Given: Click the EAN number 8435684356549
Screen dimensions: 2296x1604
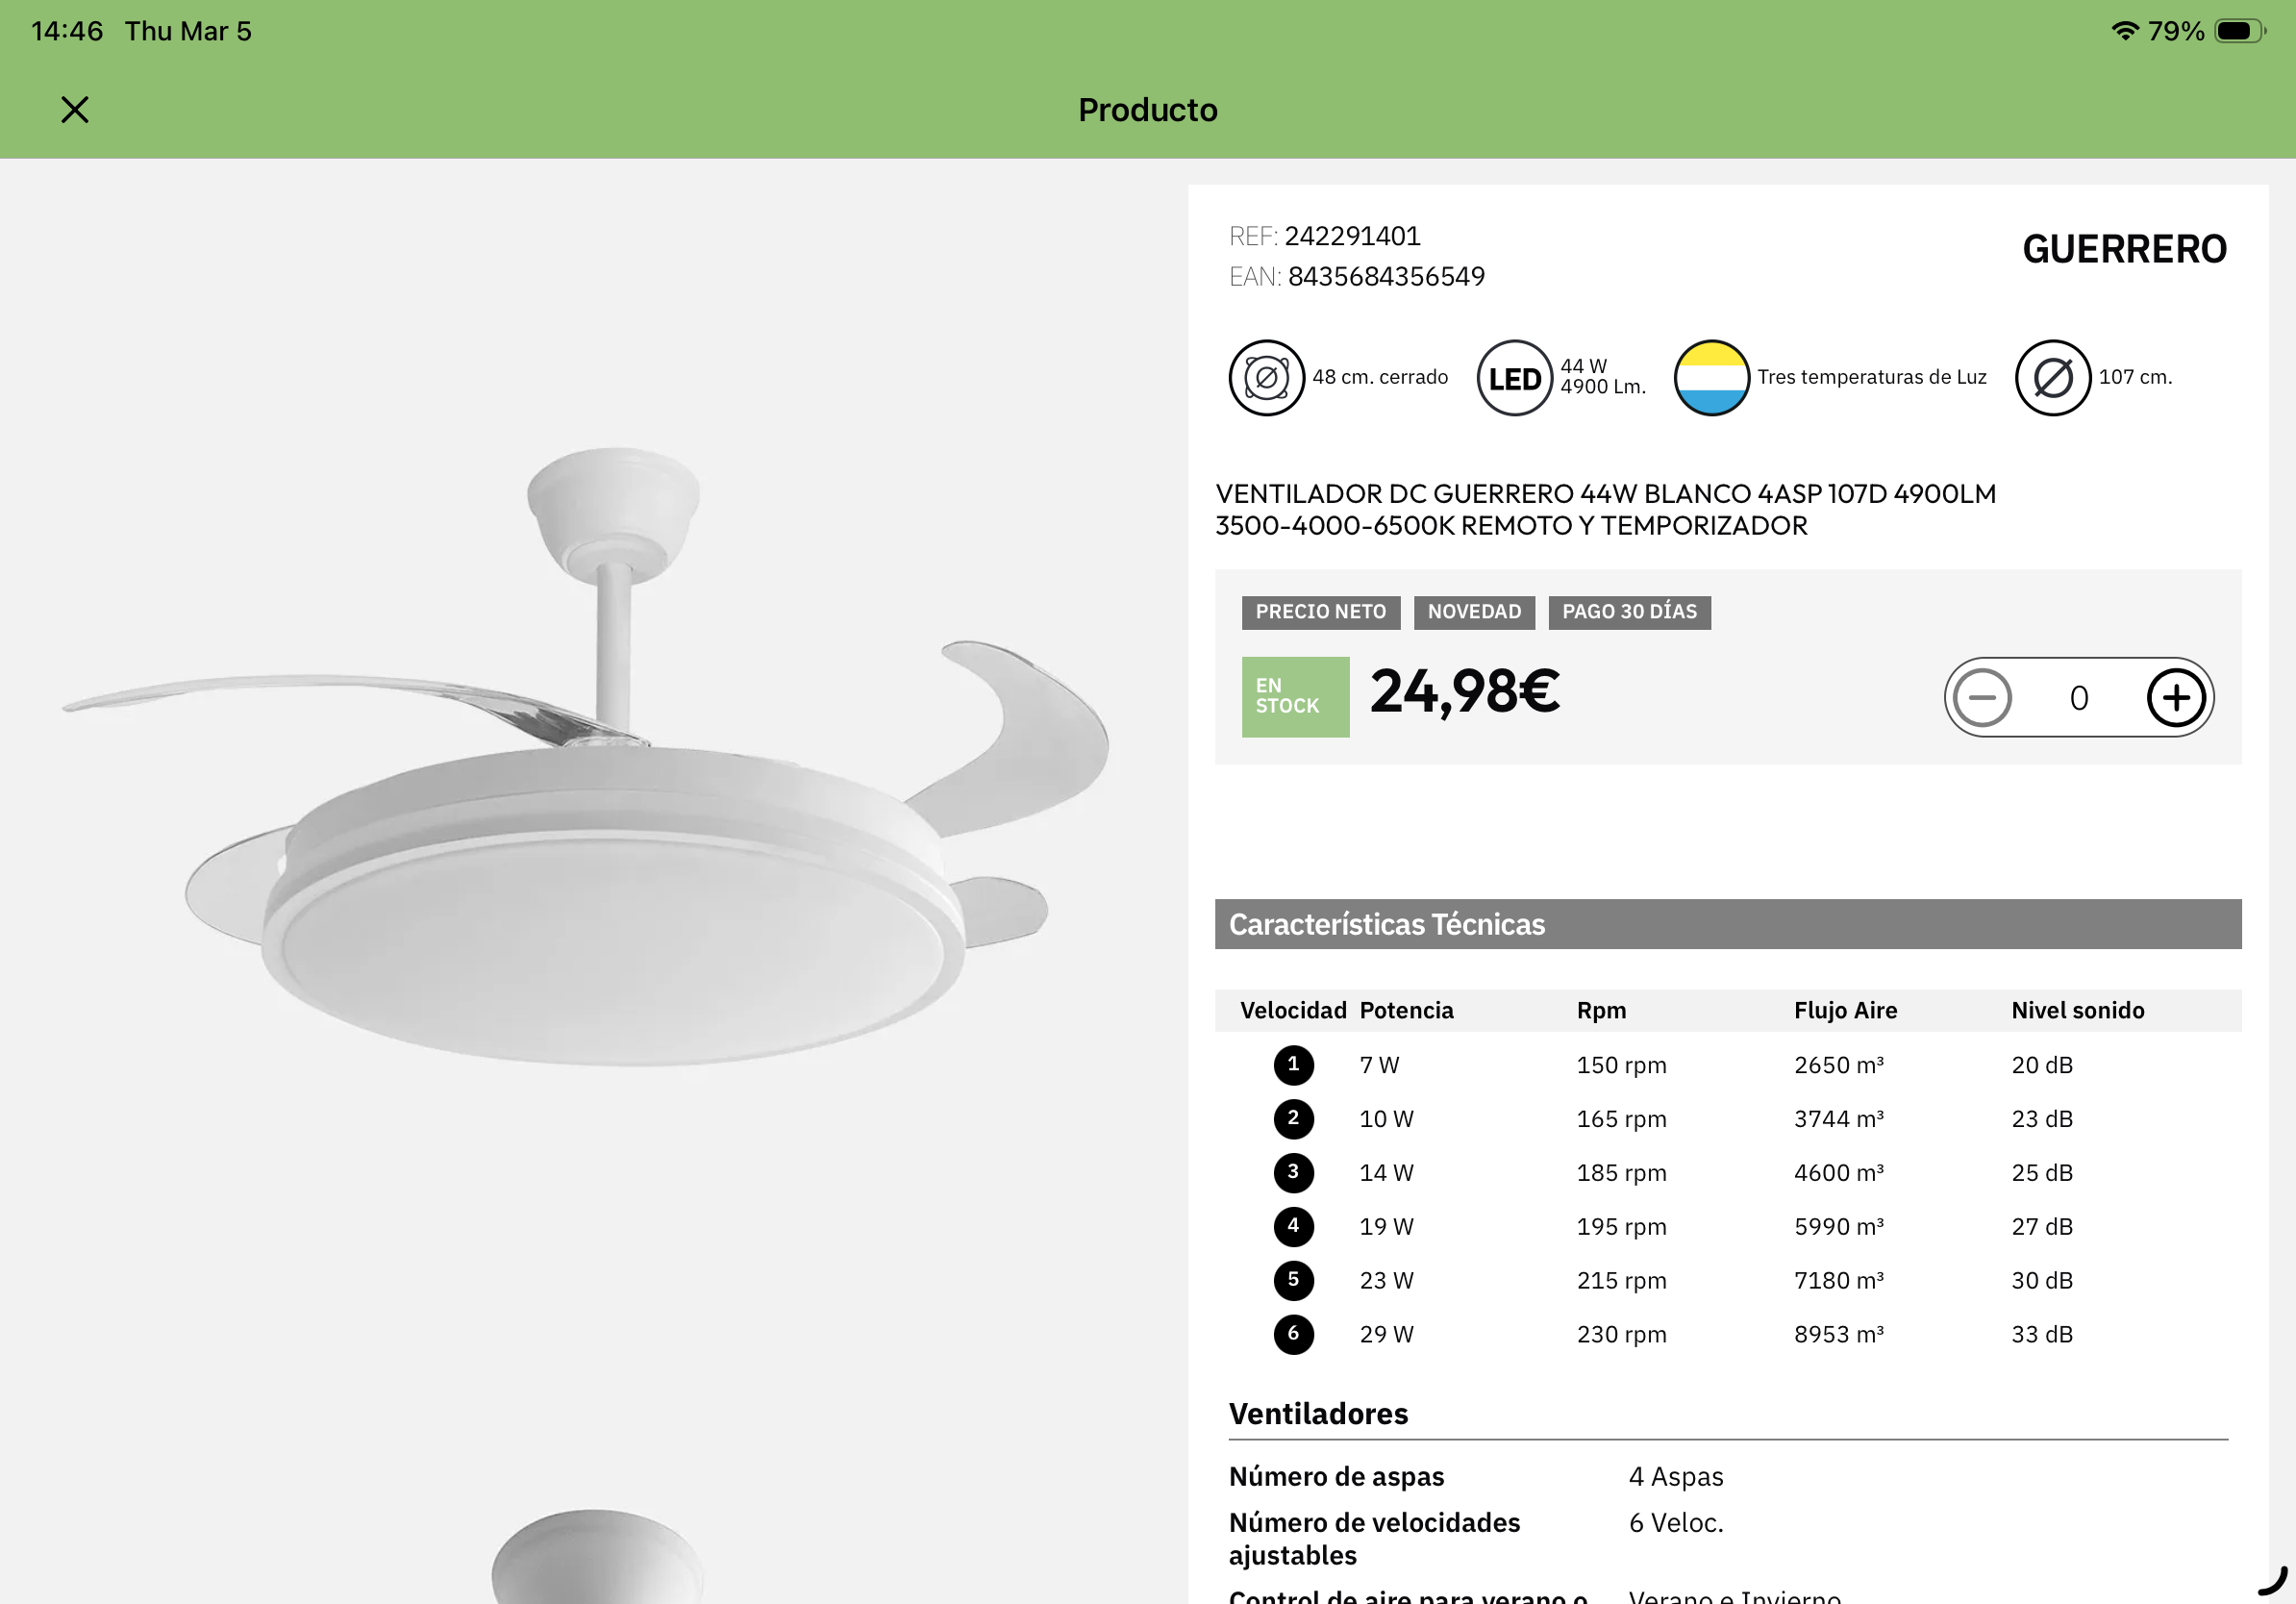Looking at the screenshot, I should (1387, 276).
